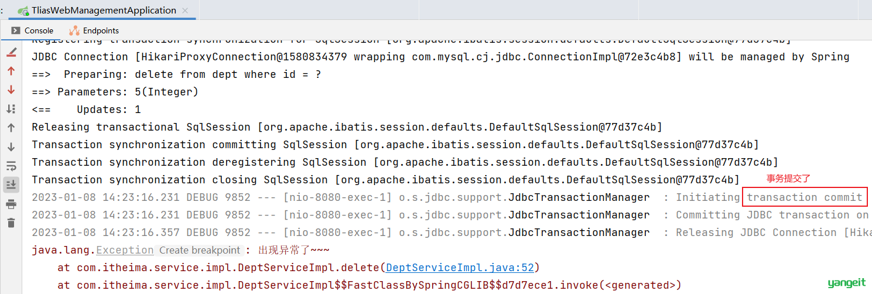Viewport: 872px width, 294px height.
Task: Click the gray up stack trace arrow
Action: 11,128
